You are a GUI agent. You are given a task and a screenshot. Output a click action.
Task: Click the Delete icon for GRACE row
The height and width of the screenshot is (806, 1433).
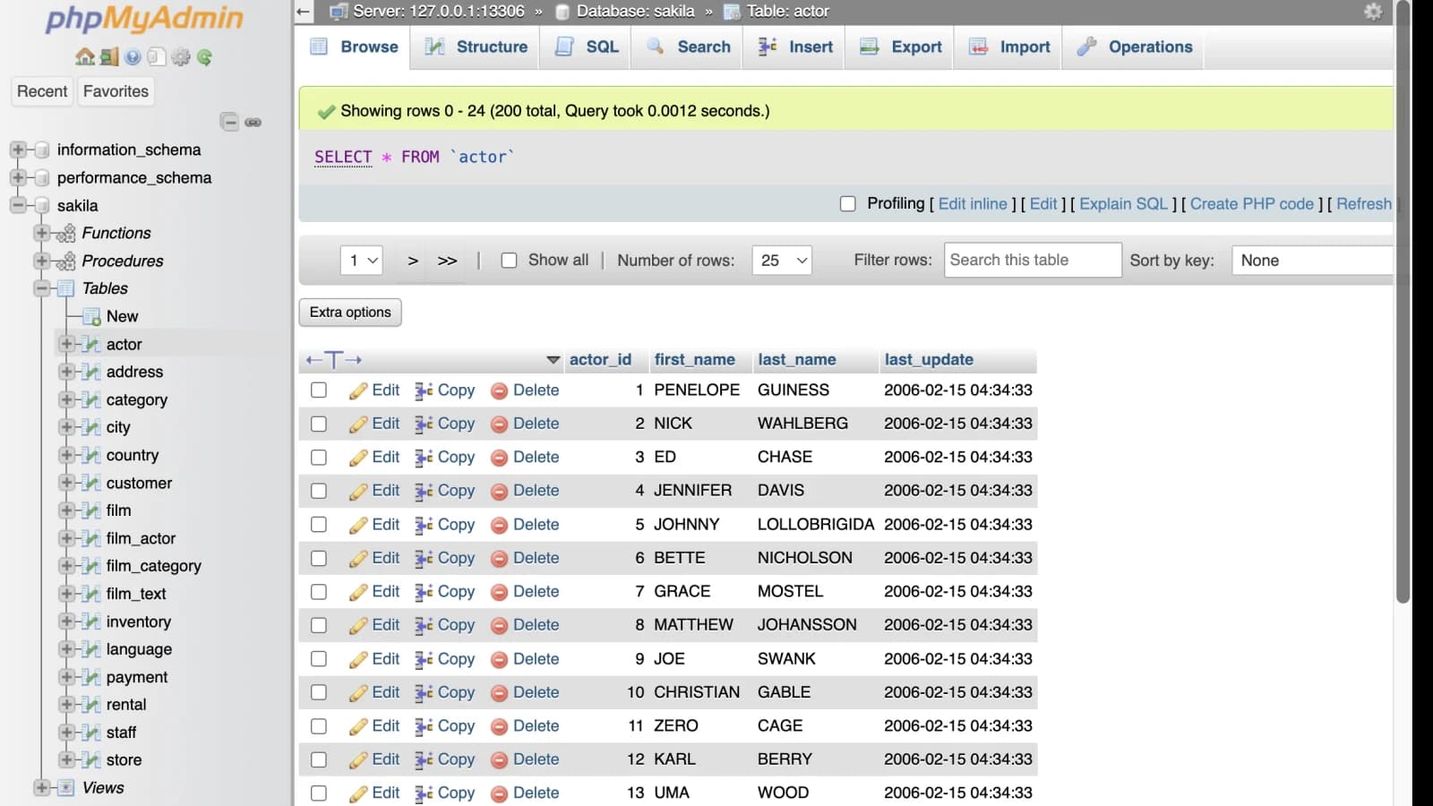[x=500, y=592]
